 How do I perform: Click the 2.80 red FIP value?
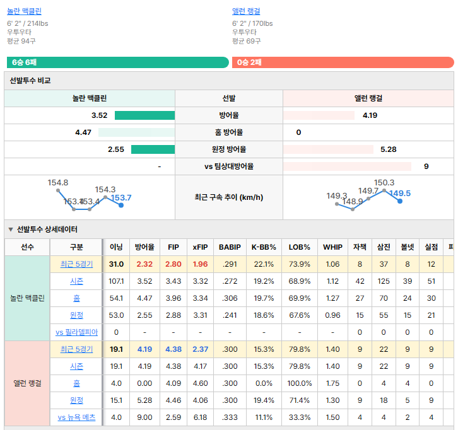(173, 264)
